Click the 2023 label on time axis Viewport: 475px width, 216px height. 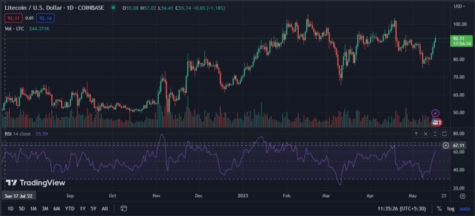[x=243, y=196]
